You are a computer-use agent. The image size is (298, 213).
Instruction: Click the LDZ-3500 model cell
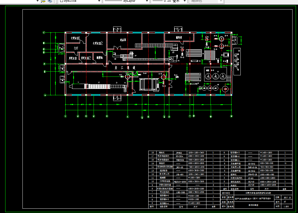click(x=180, y=193)
